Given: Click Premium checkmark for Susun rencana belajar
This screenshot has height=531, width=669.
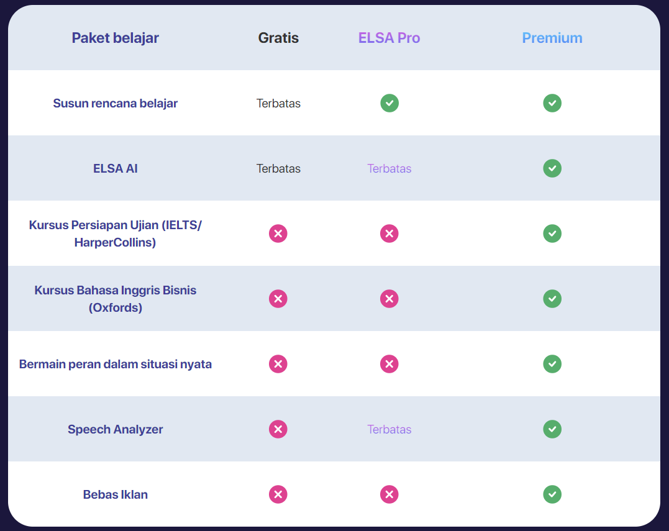Looking at the screenshot, I should coord(552,103).
